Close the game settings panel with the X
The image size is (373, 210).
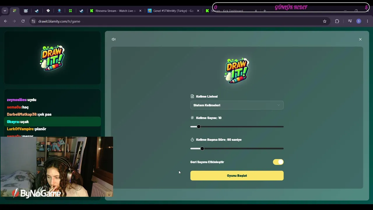[x=360, y=39]
